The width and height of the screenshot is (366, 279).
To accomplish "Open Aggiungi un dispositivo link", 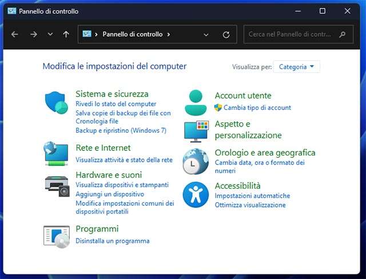I will tap(109, 194).
